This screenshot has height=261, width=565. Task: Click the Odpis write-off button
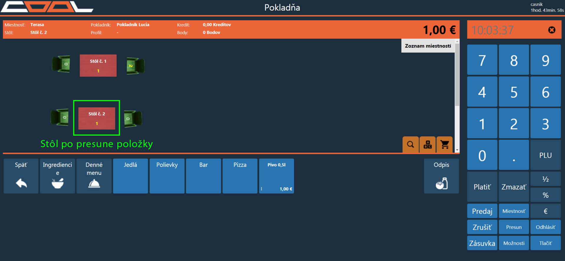click(x=441, y=176)
